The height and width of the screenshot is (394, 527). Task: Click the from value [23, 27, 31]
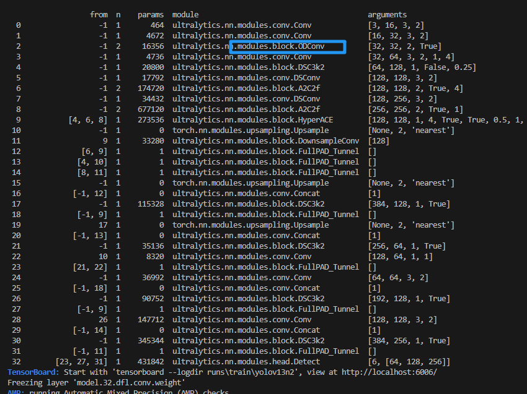(82, 362)
